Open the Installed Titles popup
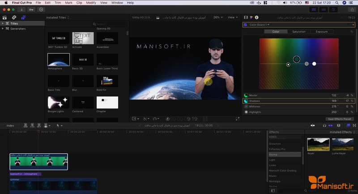358x194 pixels. (x=58, y=17)
